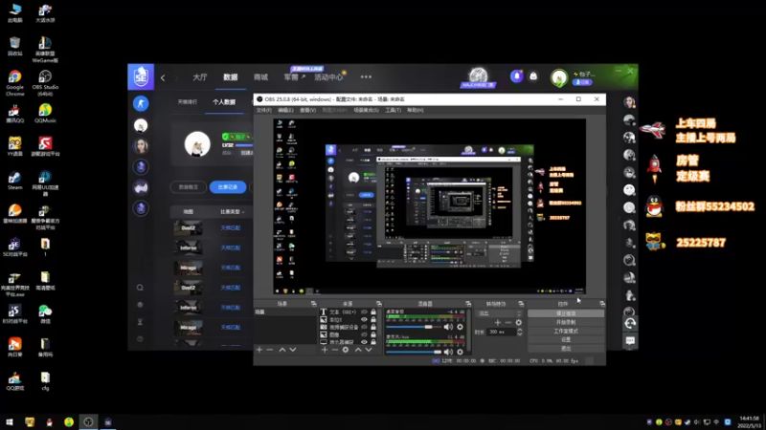
Task: Click the 5E platform shield logo
Action: [x=141, y=76]
